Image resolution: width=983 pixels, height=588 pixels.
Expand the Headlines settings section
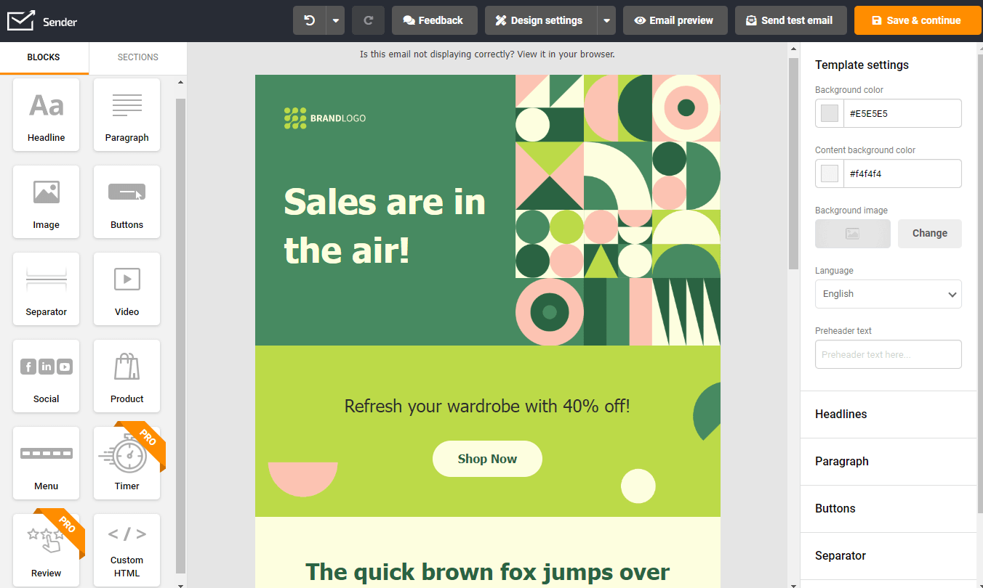pos(888,415)
